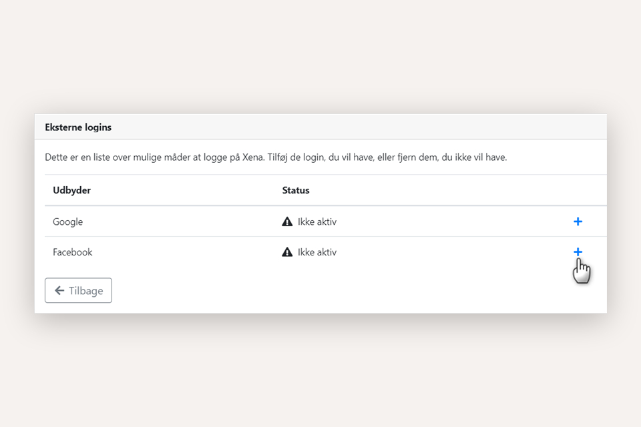Click the Udbyder column header
This screenshot has width=641, height=427.
point(71,190)
